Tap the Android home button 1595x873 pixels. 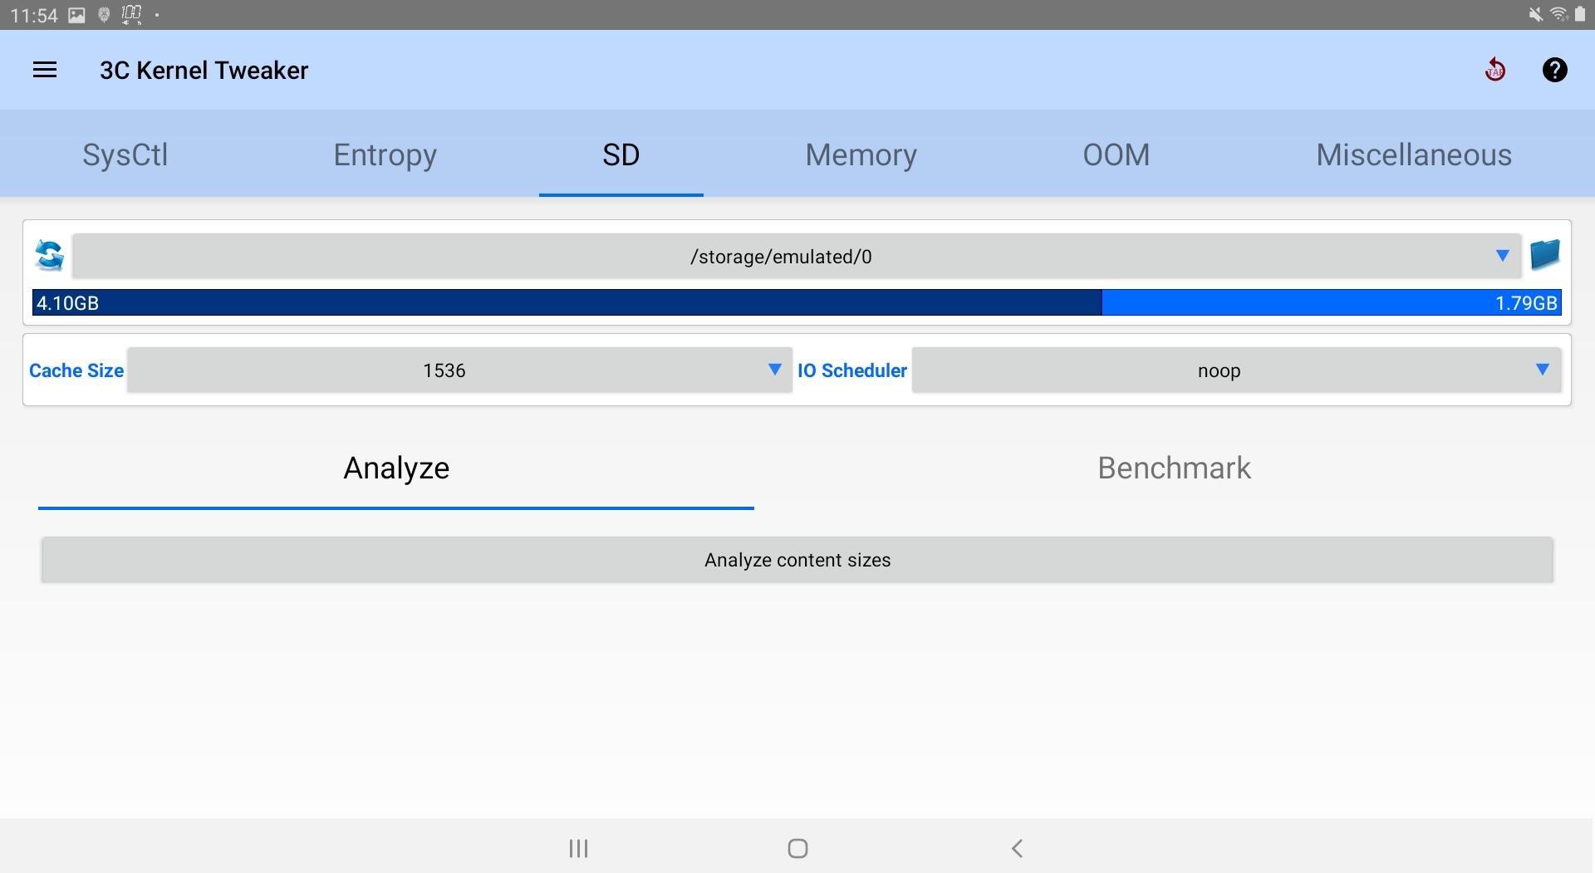(x=797, y=848)
